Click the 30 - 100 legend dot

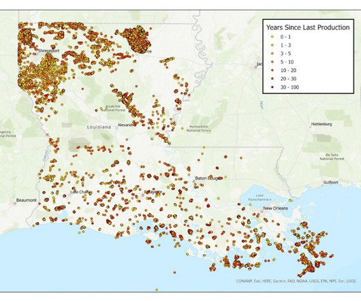point(272,87)
